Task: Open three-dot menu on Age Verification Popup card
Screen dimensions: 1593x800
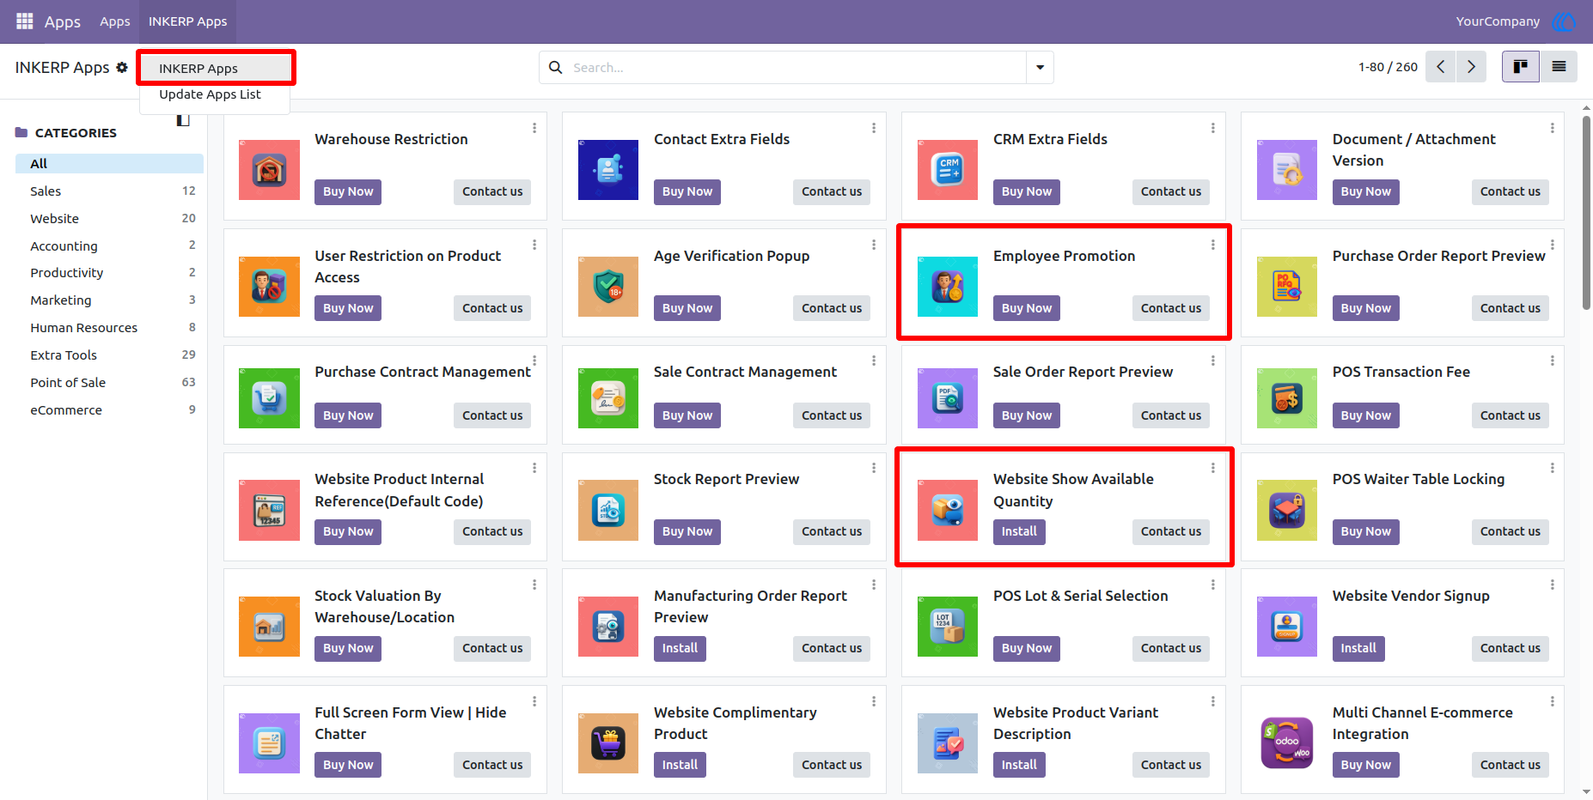Action: click(874, 245)
